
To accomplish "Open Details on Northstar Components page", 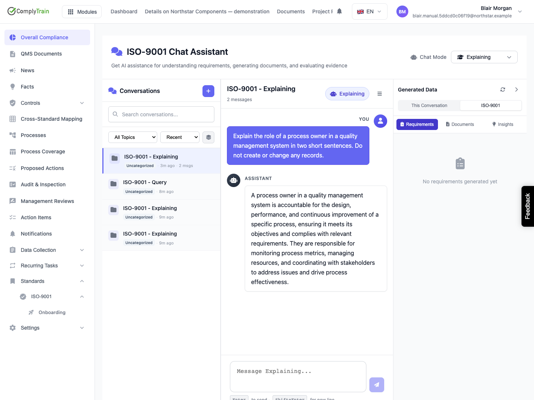I will tap(207, 11).
